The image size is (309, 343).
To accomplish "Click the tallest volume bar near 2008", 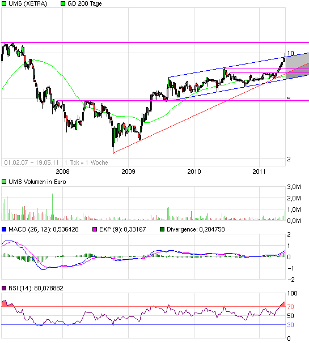I will coord(52,207).
